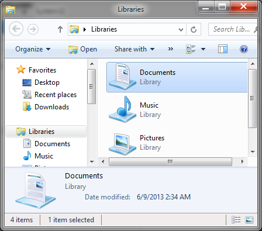Image resolution: width=262 pixels, height=231 pixels.
Task: Click the file list vertical scrollbar thumb
Action: point(252,98)
